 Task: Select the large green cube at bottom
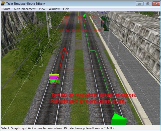(119, 119)
